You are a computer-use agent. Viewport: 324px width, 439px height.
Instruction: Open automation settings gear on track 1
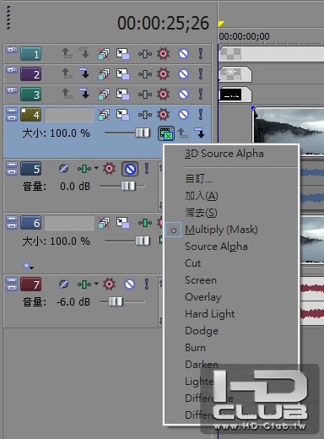164,53
